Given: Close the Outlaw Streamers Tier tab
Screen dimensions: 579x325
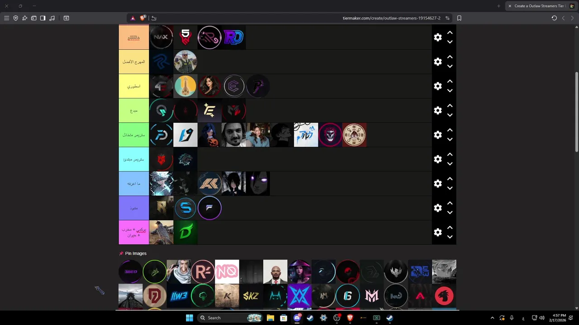Looking at the screenshot, I should click(510, 6).
